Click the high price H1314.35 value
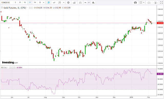This screenshot has width=164, height=99. [48, 8]
